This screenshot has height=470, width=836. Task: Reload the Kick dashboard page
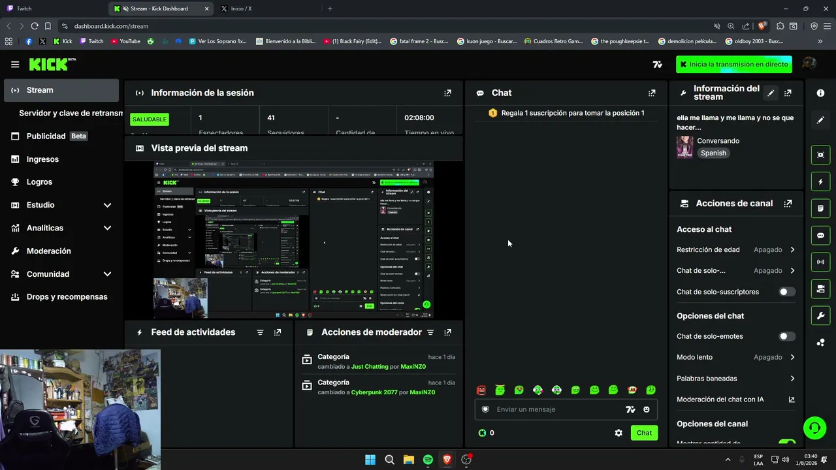tap(35, 26)
